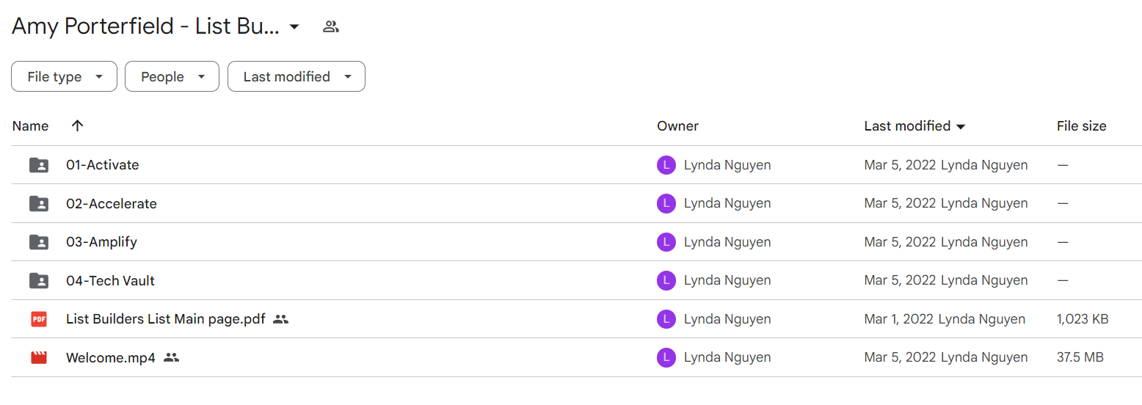Expand the folder title dropdown arrow

294,27
